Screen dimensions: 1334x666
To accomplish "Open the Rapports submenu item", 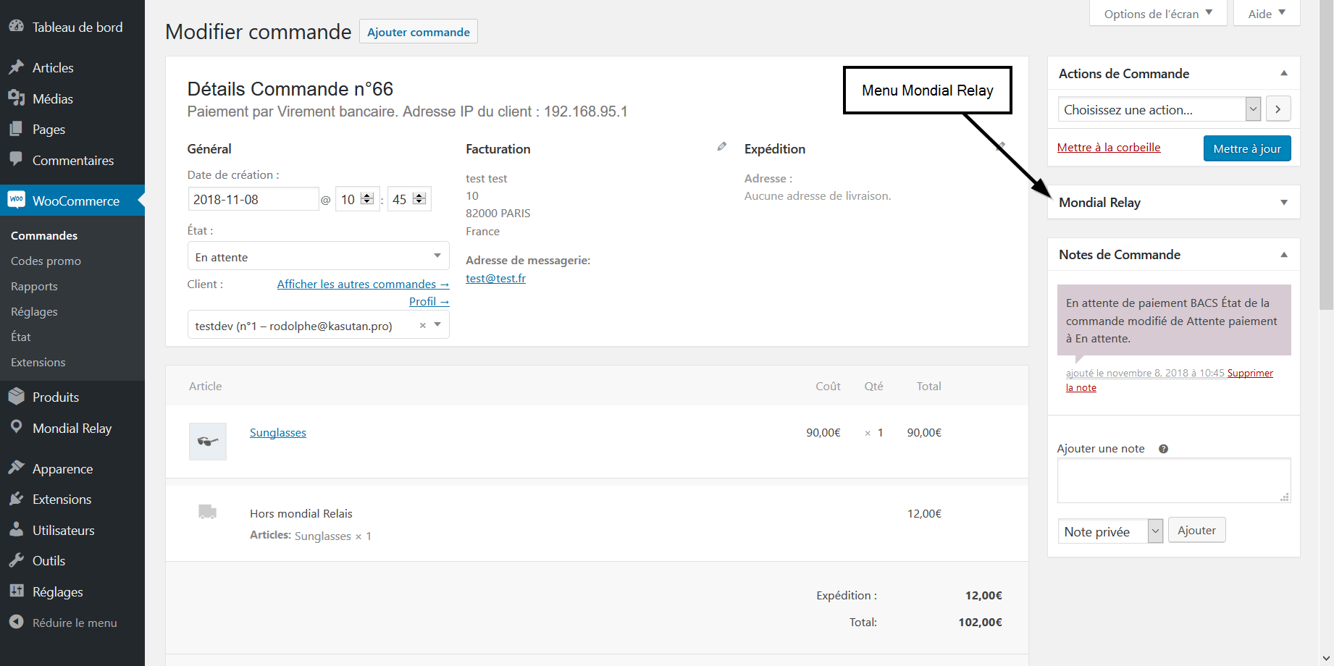I will click(x=34, y=287).
